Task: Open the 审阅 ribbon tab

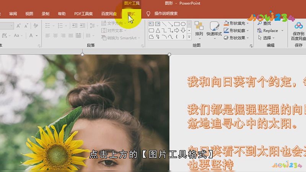Action: tap(13, 14)
